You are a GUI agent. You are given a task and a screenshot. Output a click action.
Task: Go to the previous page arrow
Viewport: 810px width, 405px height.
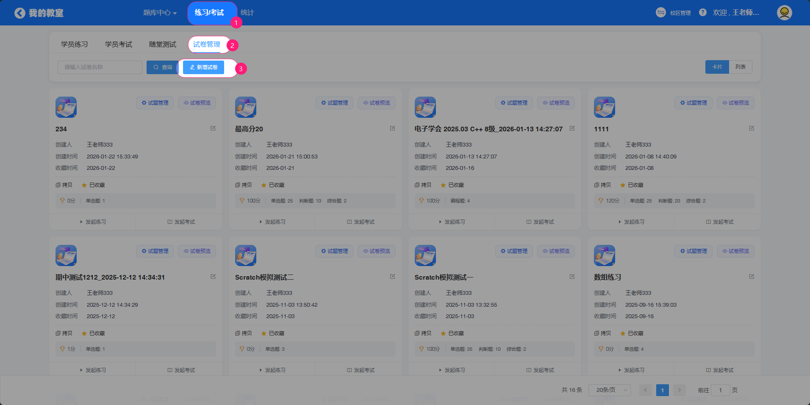tap(646, 390)
